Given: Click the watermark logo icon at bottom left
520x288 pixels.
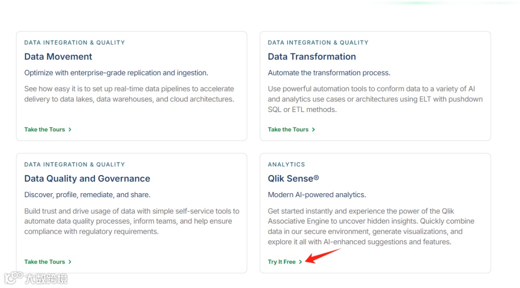Looking at the screenshot, I should click(13, 278).
